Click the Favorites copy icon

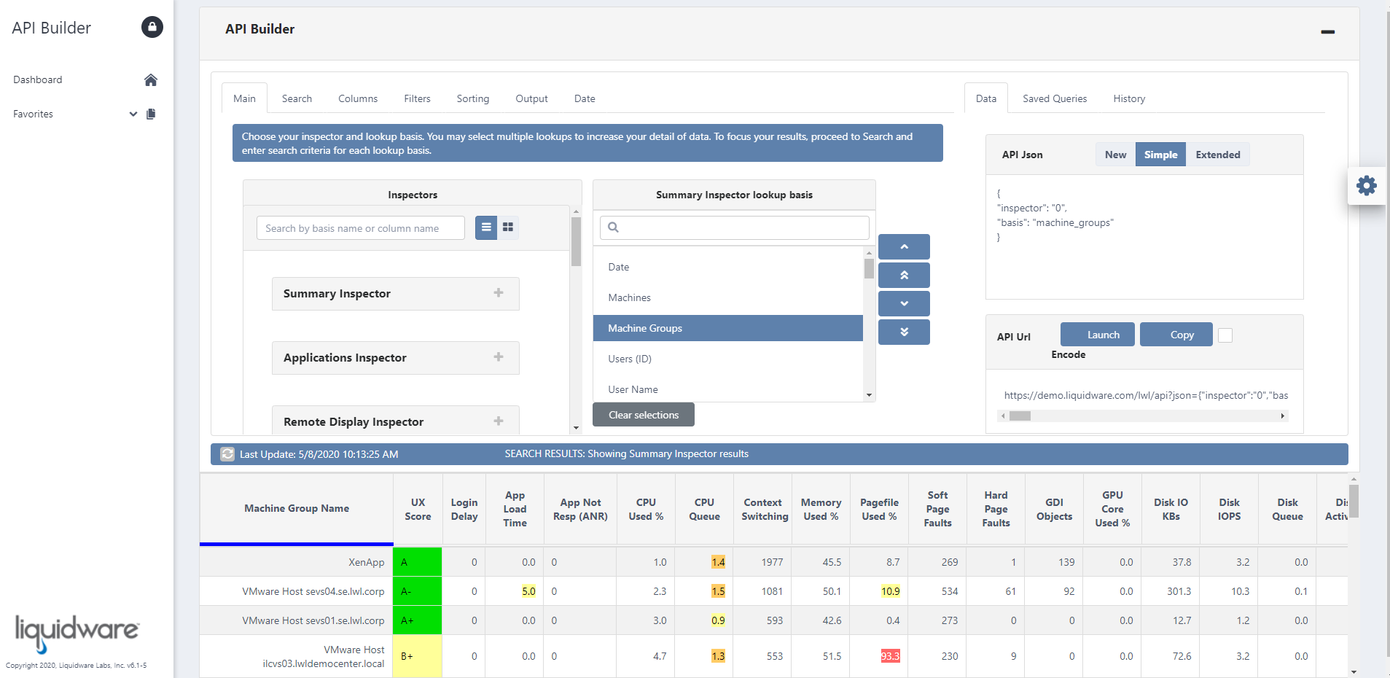(151, 114)
